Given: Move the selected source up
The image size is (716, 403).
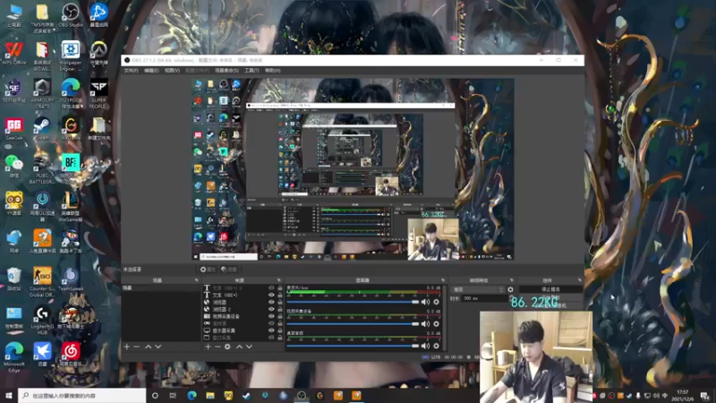Looking at the screenshot, I should pyautogui.click(x=239, y=347).
